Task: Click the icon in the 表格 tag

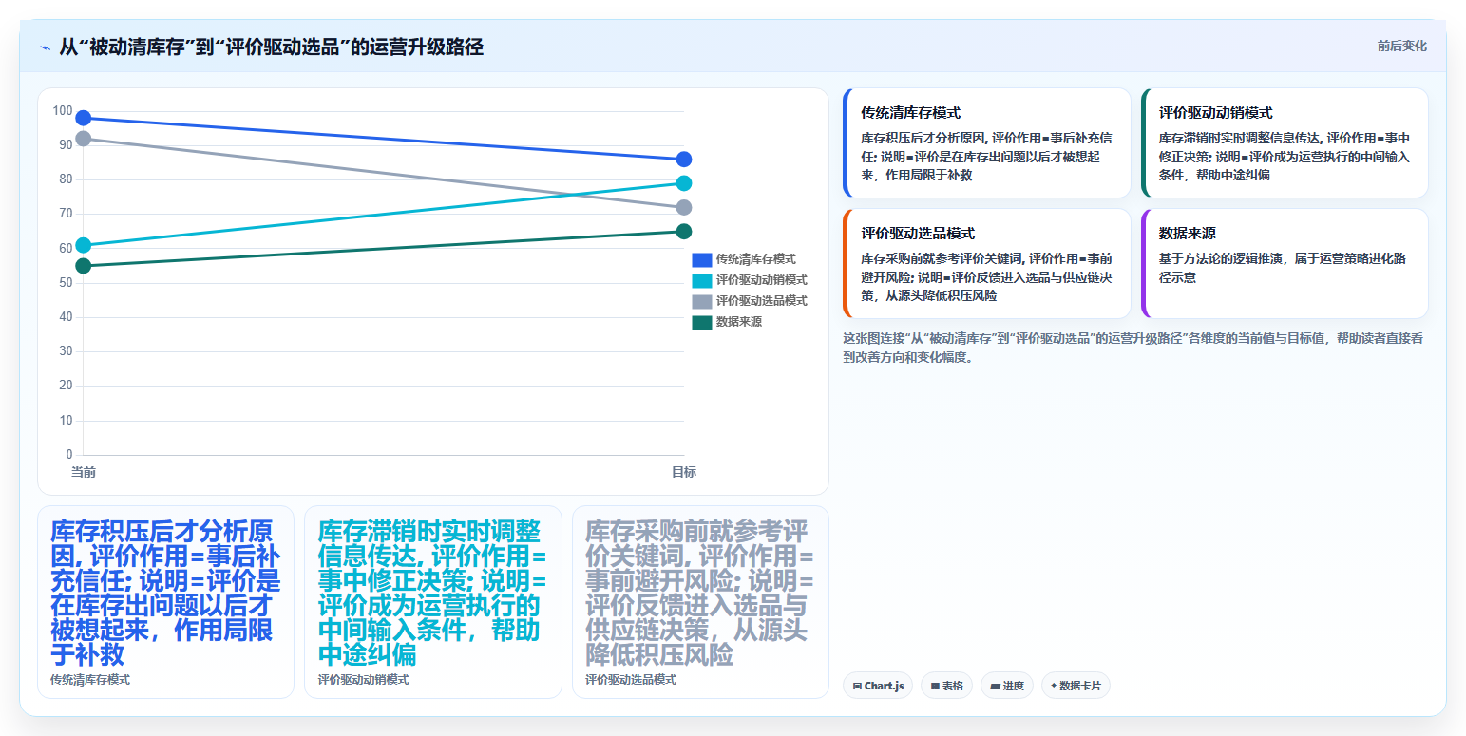Action: pyautogui.click(x=935, y=686)
